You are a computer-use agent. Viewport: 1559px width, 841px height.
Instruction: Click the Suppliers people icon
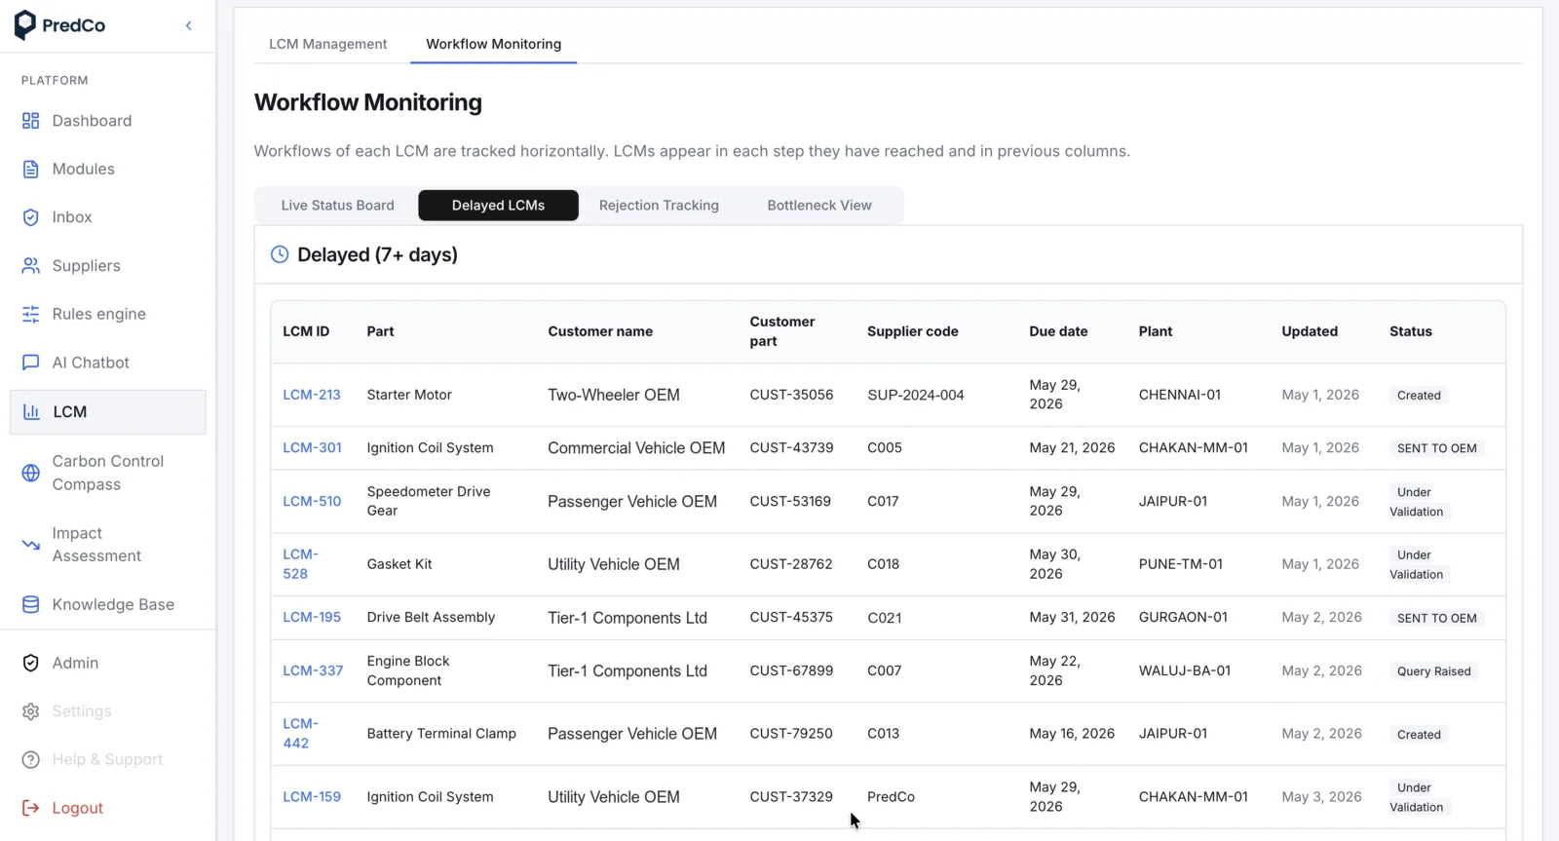31,265
